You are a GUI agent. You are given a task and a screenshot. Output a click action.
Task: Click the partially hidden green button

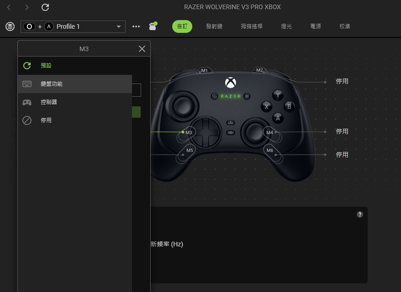click(x=136, y=112)
